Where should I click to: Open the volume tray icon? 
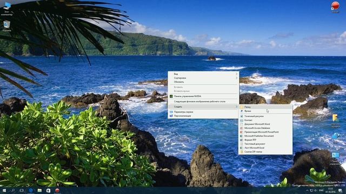click(x=315, y=190)
